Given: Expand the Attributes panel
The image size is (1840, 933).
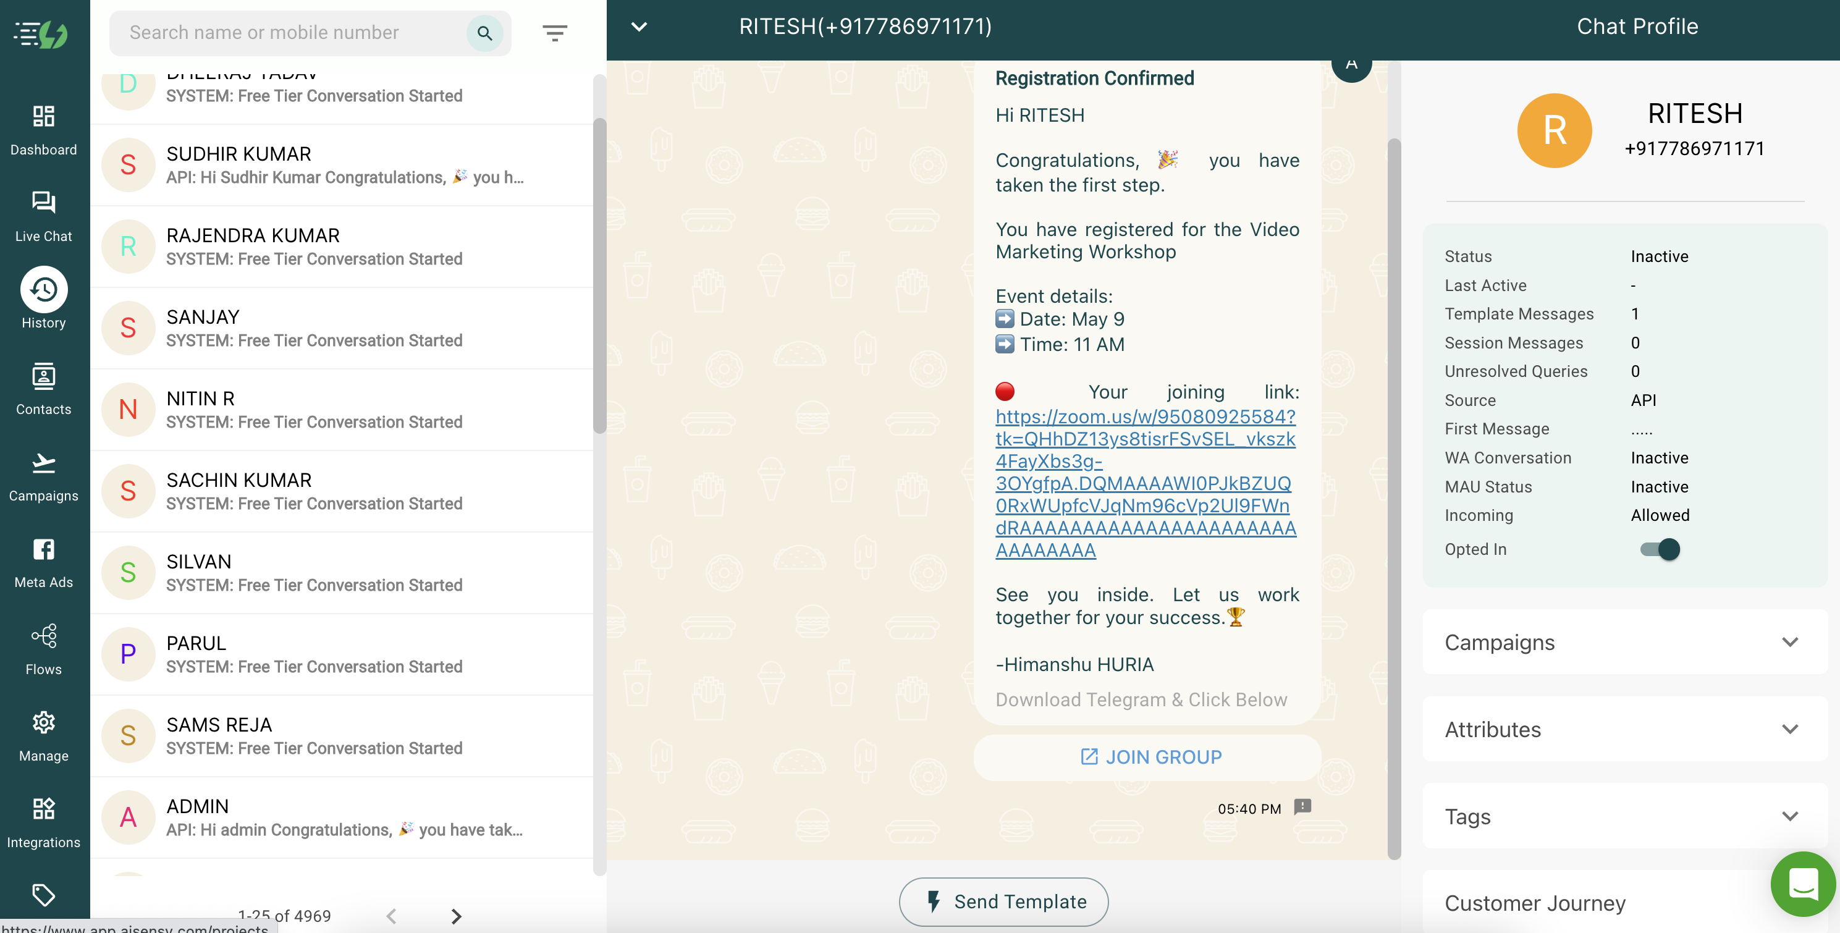Looking at the screenshot, I should [1624, 728].
